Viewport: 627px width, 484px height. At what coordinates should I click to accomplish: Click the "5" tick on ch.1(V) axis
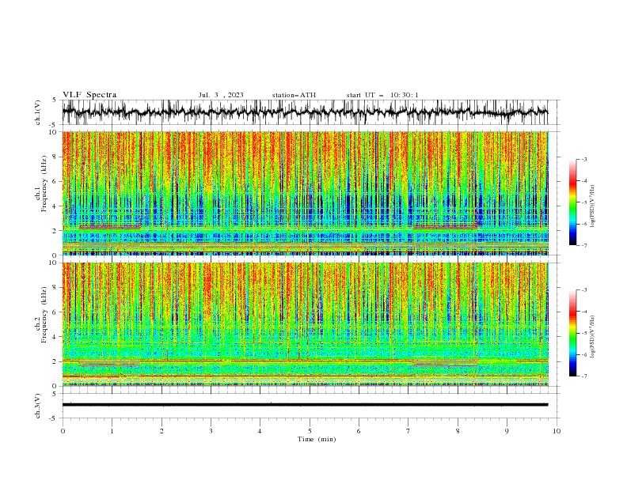(x=55, y=100)
